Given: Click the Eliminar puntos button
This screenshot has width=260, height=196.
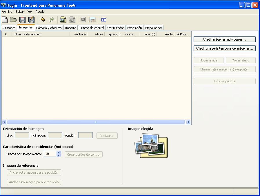Looking at the screenshot, I should (225, 81).
